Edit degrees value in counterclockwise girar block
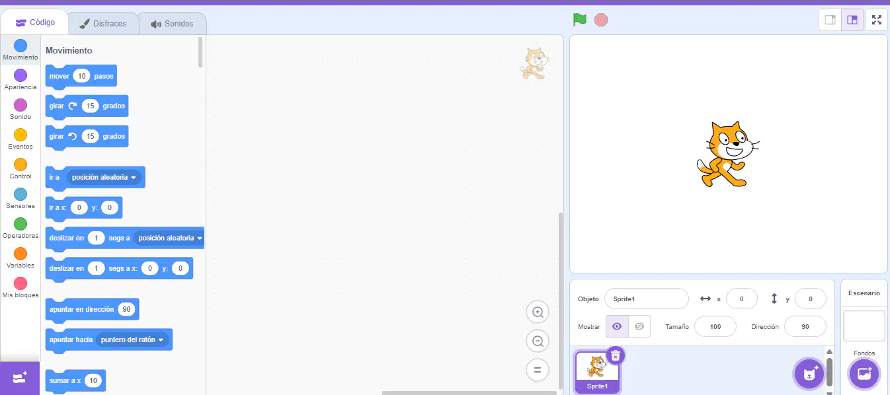 91,136
